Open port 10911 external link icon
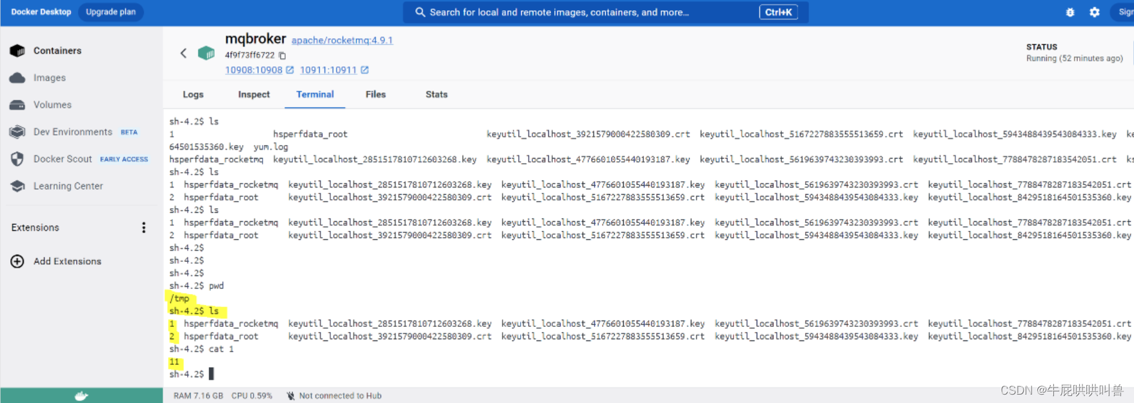The height and width of the screenshot is (403, 1134). [364, 70]
